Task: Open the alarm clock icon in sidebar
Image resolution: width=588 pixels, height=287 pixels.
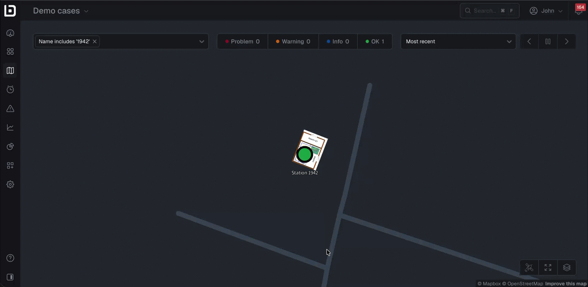Action: [x=10, y=90]
